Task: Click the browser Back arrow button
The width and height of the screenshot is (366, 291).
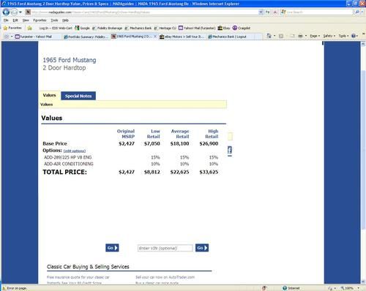Action: pos(6,12)
